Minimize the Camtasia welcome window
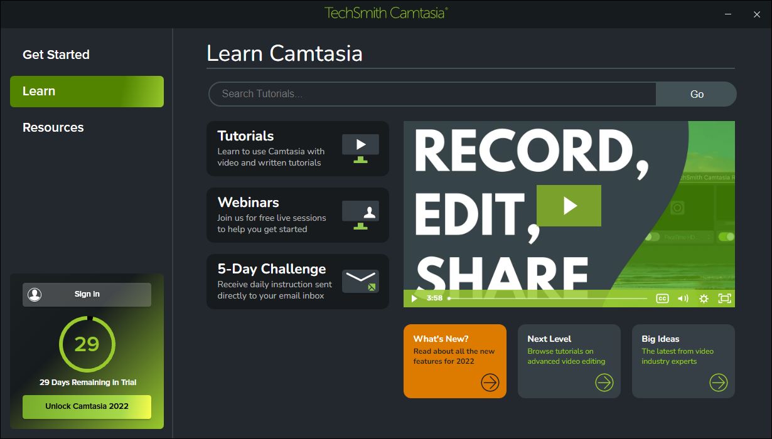 point(728,14)
